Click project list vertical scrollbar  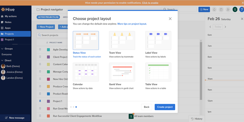point(201,71)
